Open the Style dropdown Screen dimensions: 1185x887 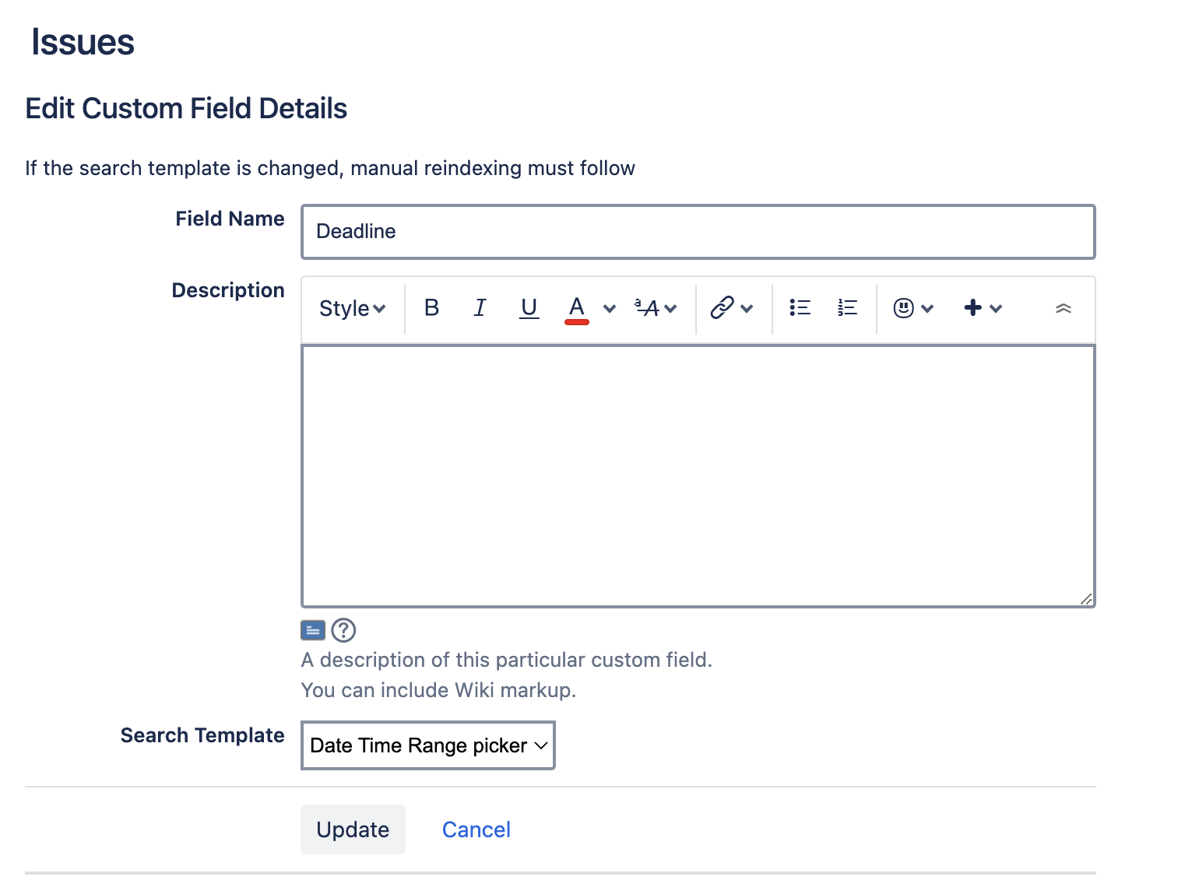(x=351, y=308)
